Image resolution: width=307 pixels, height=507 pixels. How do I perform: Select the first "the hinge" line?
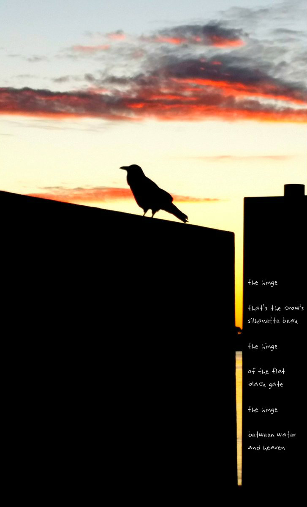(263, 283)
